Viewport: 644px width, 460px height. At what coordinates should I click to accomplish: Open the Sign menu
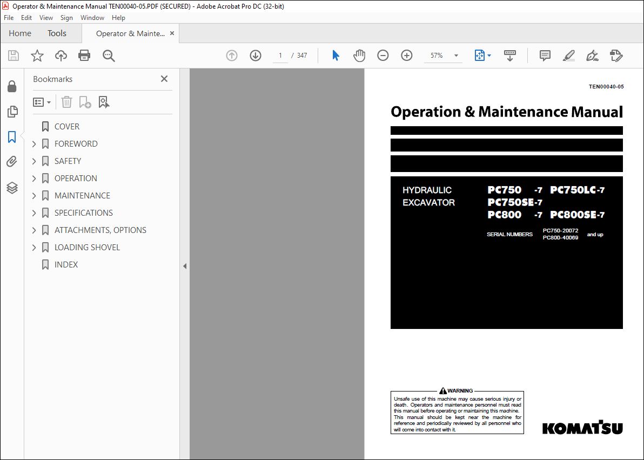click(x=66, y=18)
